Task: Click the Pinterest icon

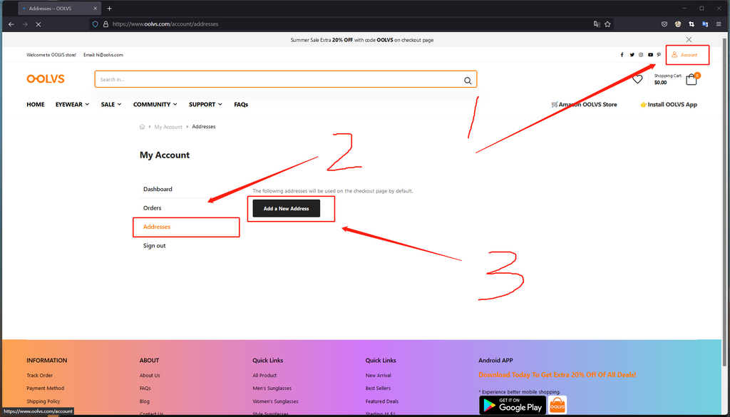Action: pyautogui.click(x=659, y=54)
